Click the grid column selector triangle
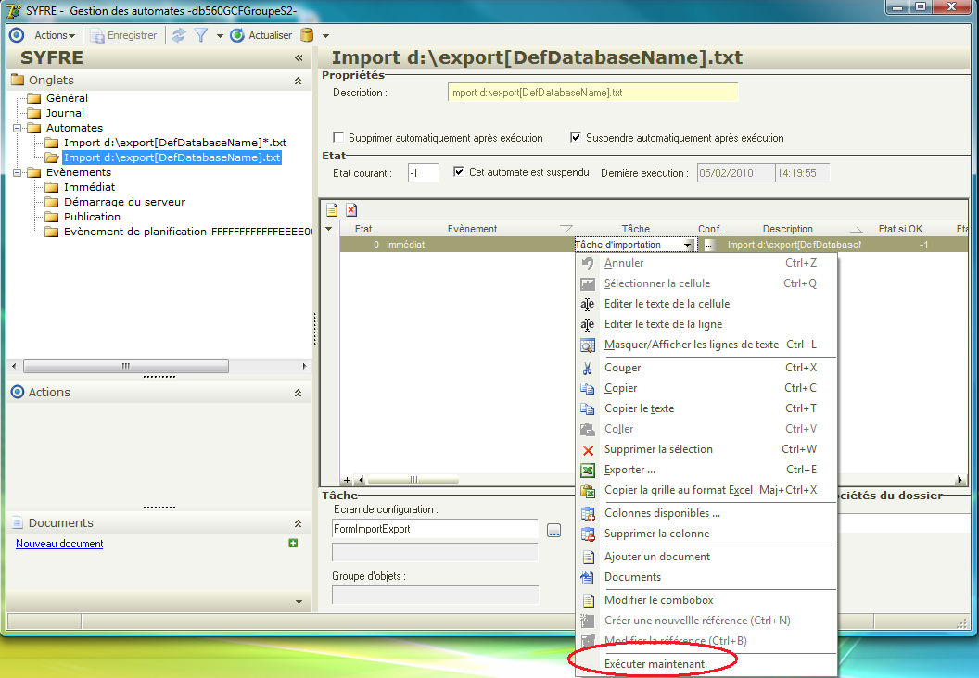Screen dimensions: 979x678 tap(329, 229)
